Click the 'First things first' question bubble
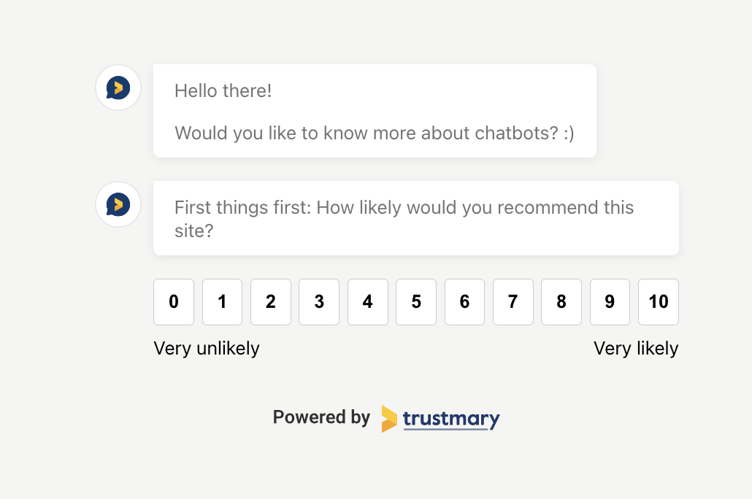This screenshot has width=752, height=499. pos(416,218)
